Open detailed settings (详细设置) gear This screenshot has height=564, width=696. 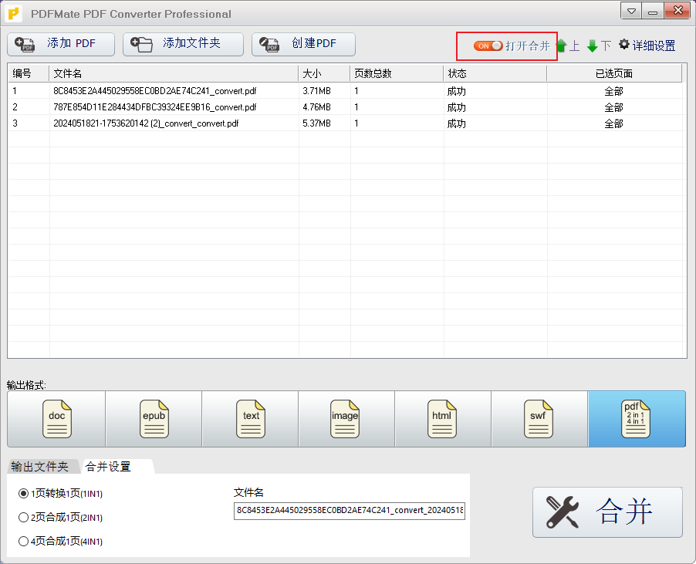pyautogui.click(x=647, y=46)
